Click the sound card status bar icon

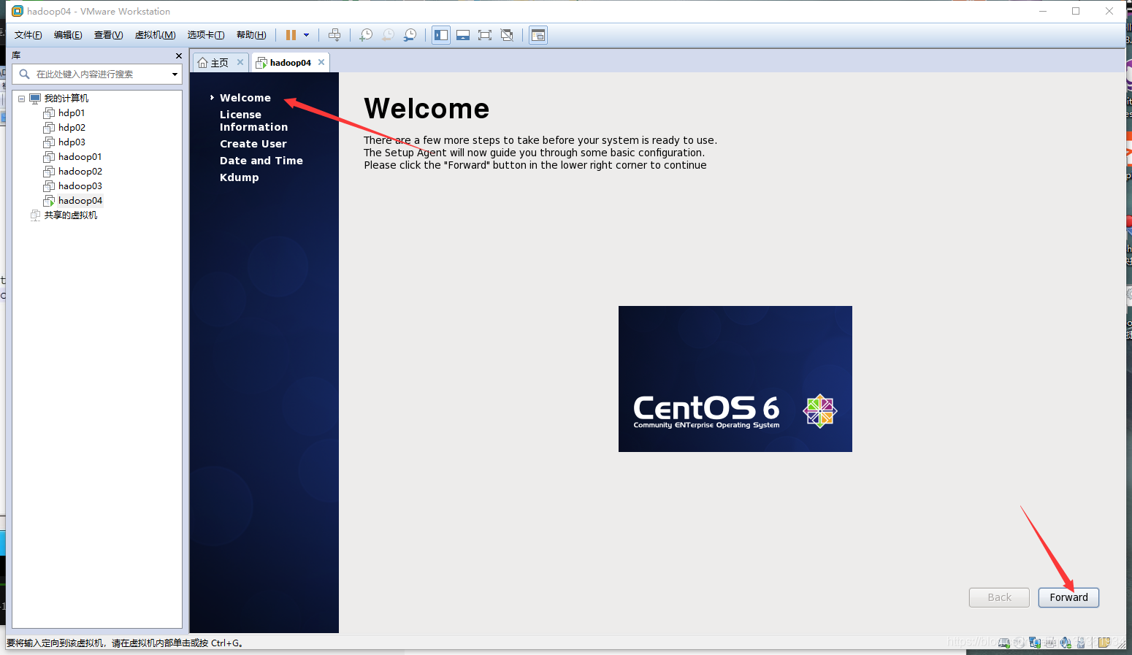1066,643
